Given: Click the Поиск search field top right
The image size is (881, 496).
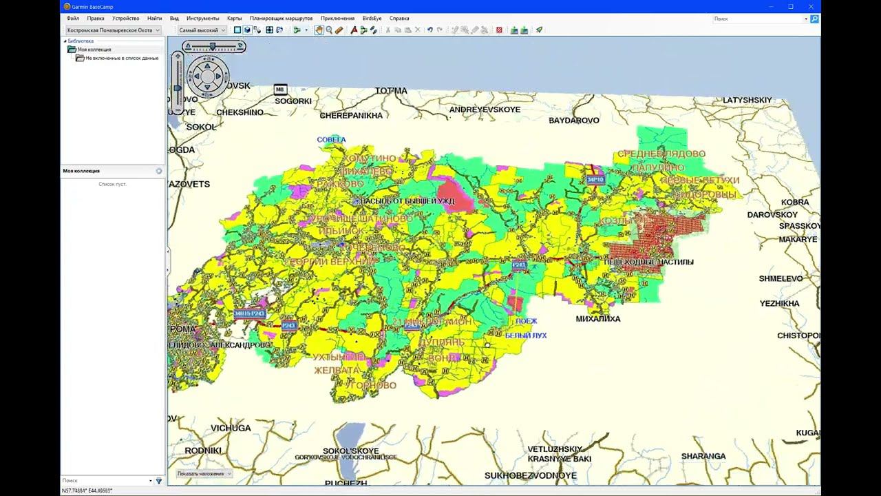Looking at the screenshot, I should click(757, 19).
